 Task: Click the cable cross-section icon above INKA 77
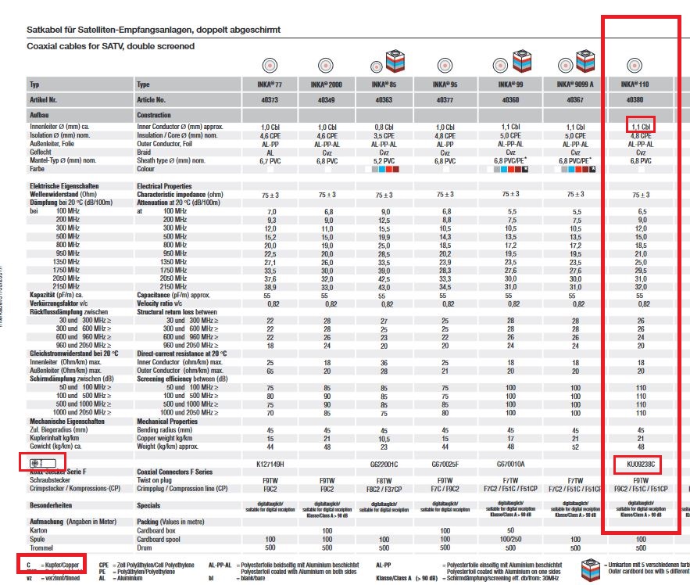coord(270,64)
